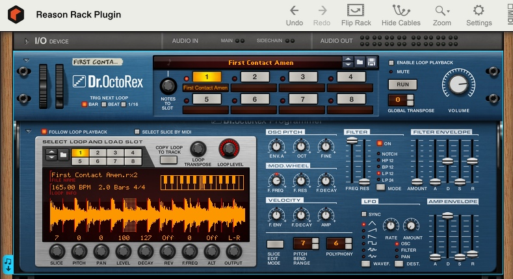513x279 pixels.
Task: Browse patch with folder icon beside First Contact Amen
Action: [x=360, y=62]
